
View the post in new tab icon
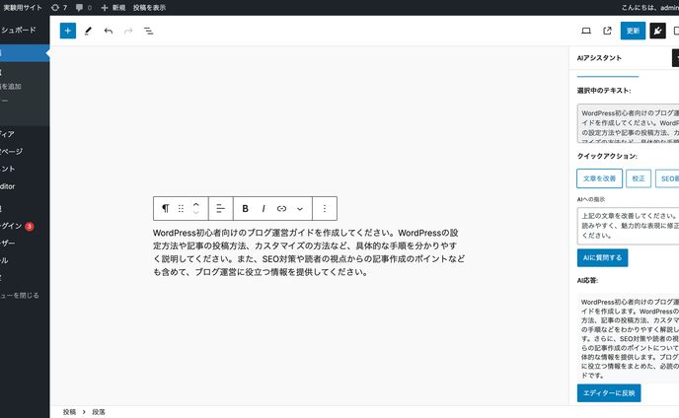click(x=607, y=31)
